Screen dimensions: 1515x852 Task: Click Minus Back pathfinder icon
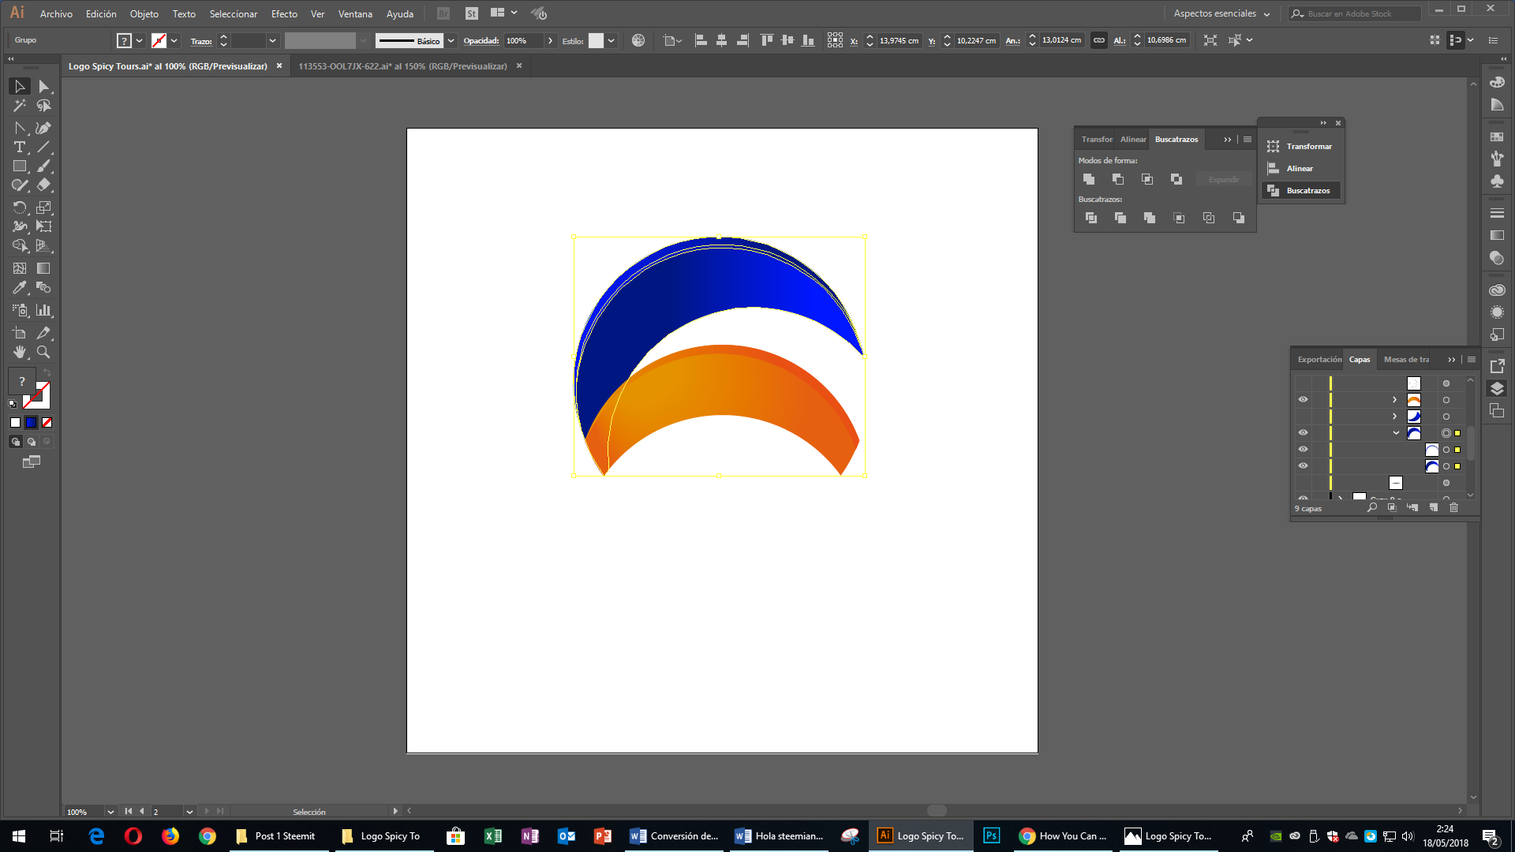click(1239, 218)
